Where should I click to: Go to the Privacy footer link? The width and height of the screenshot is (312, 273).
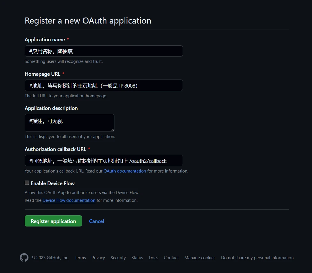click(98, 258)
